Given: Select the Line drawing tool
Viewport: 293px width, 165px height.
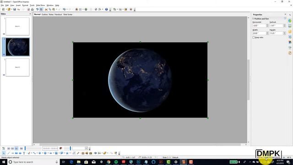Looking at the screenshot, I should [x=8, y=153].
